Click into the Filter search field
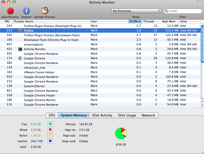Image resolution: width=204 pixels, height=154 pixels. [183, 11]
